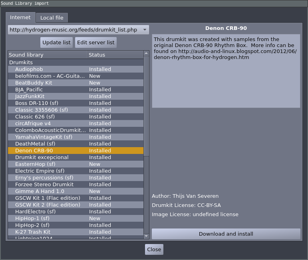Select Gimme A Hand 1.0 entry

[76, 191]
